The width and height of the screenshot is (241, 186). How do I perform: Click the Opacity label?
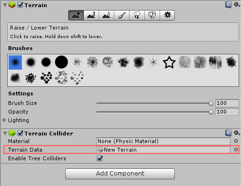[x=18, y=112]
